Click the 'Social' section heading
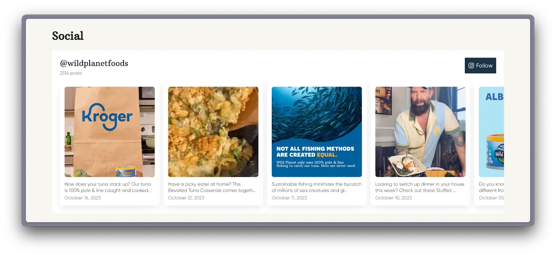This screenshot has width=556, height=255. [68, 36]
